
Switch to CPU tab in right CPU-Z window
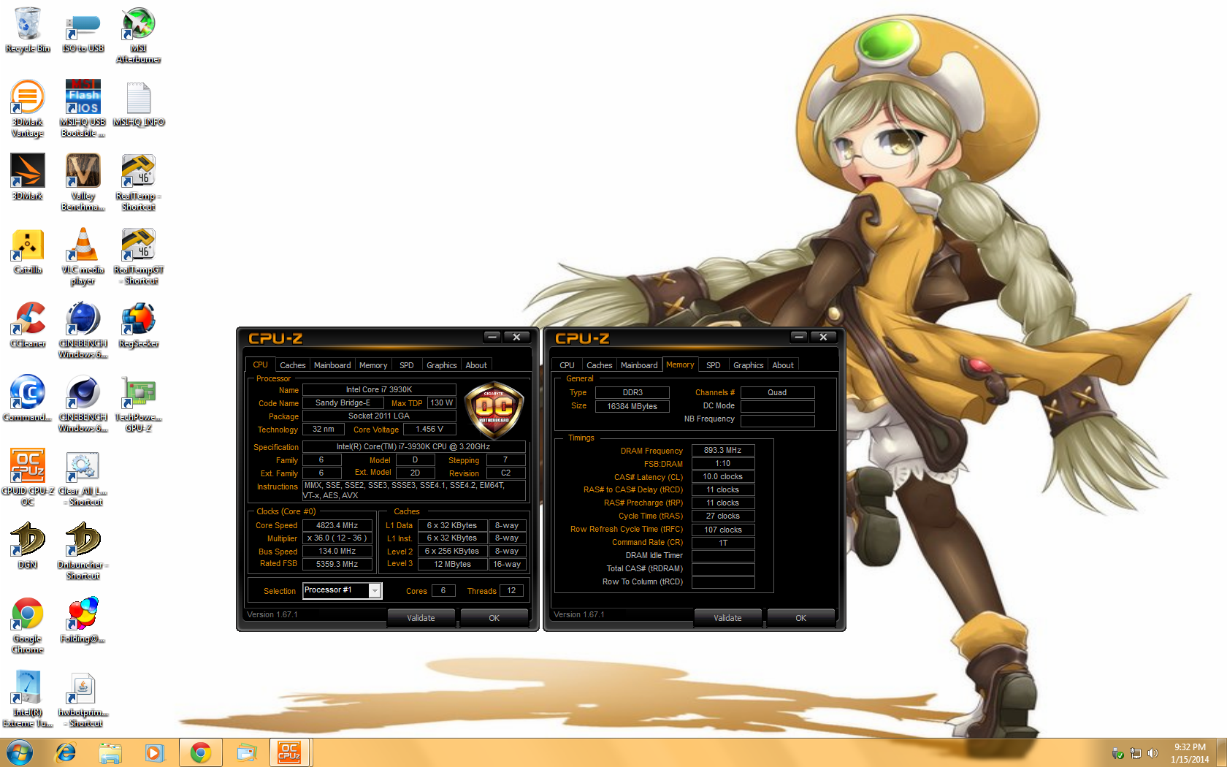(x=567, y=365)
